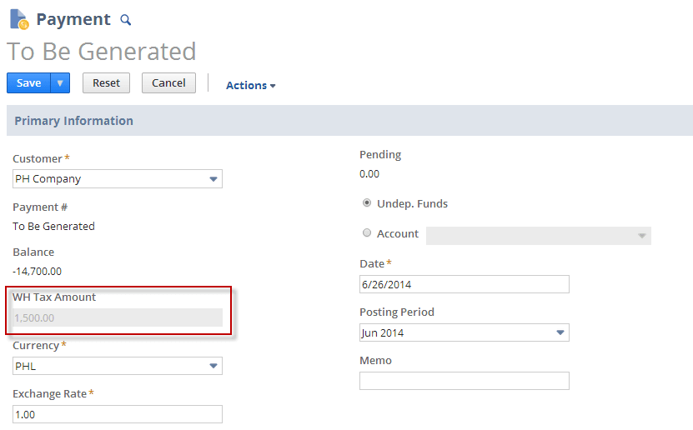Edit the Exchange Rate field
The image size is (693, 430).
(117, 414)
